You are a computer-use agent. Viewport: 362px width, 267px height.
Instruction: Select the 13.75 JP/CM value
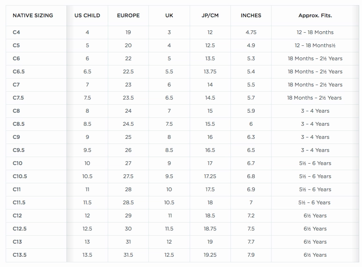point(210,72)
